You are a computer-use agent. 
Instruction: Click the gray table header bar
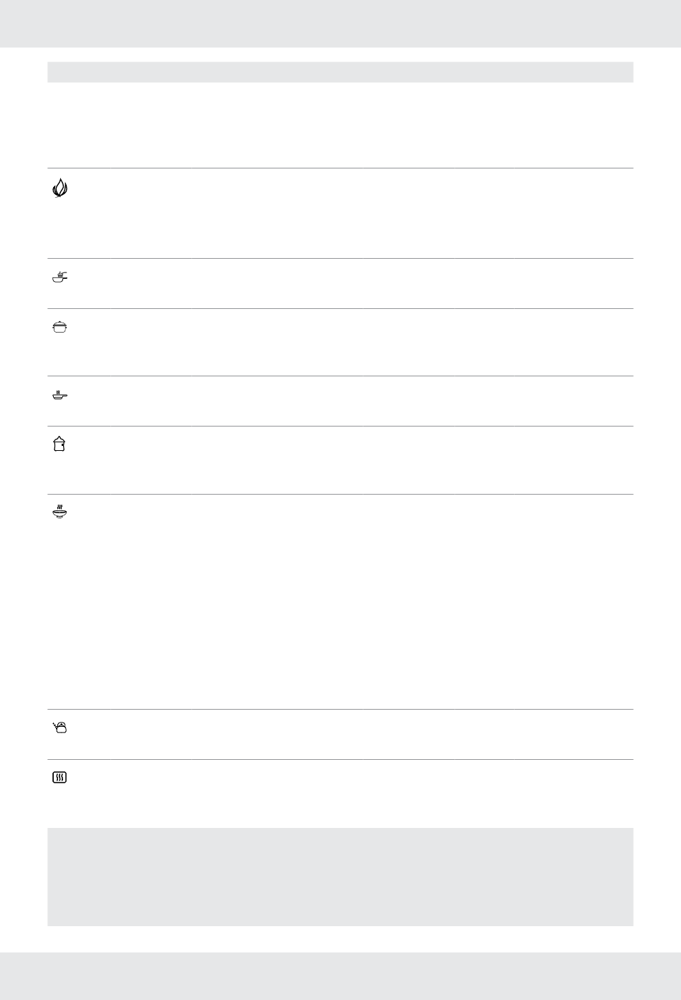(340, 72)
